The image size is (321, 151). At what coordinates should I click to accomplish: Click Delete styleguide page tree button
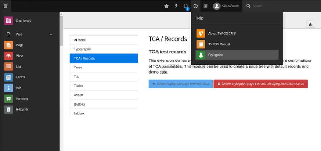[261, 84]
